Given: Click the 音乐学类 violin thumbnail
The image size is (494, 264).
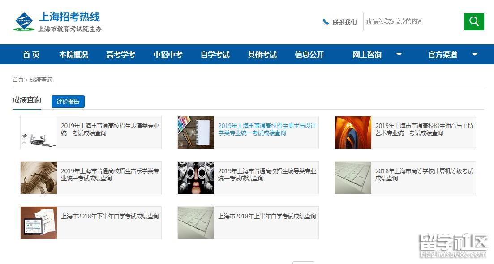Looking at the screenshot, I should pyautogui.click(x=39, y=178).
